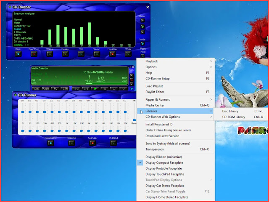Screen dimensions: 269x202
Task: Select the Libraries menu entry
Action: (176, 111)
